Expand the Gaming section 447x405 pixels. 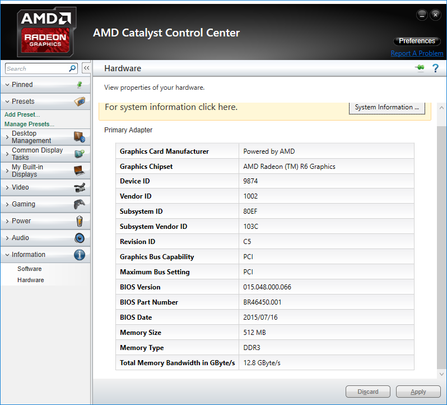coord(7,204)
